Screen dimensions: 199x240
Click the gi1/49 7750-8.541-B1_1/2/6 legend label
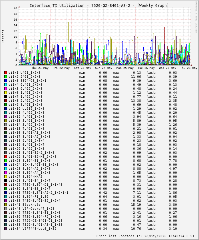[x=35, y=213]
